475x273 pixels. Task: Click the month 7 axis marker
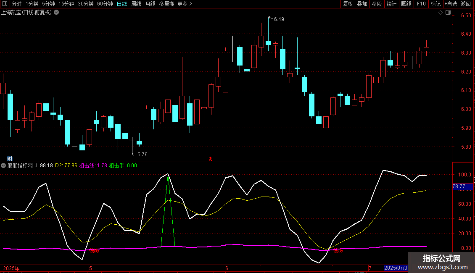(x=370, y=268)
